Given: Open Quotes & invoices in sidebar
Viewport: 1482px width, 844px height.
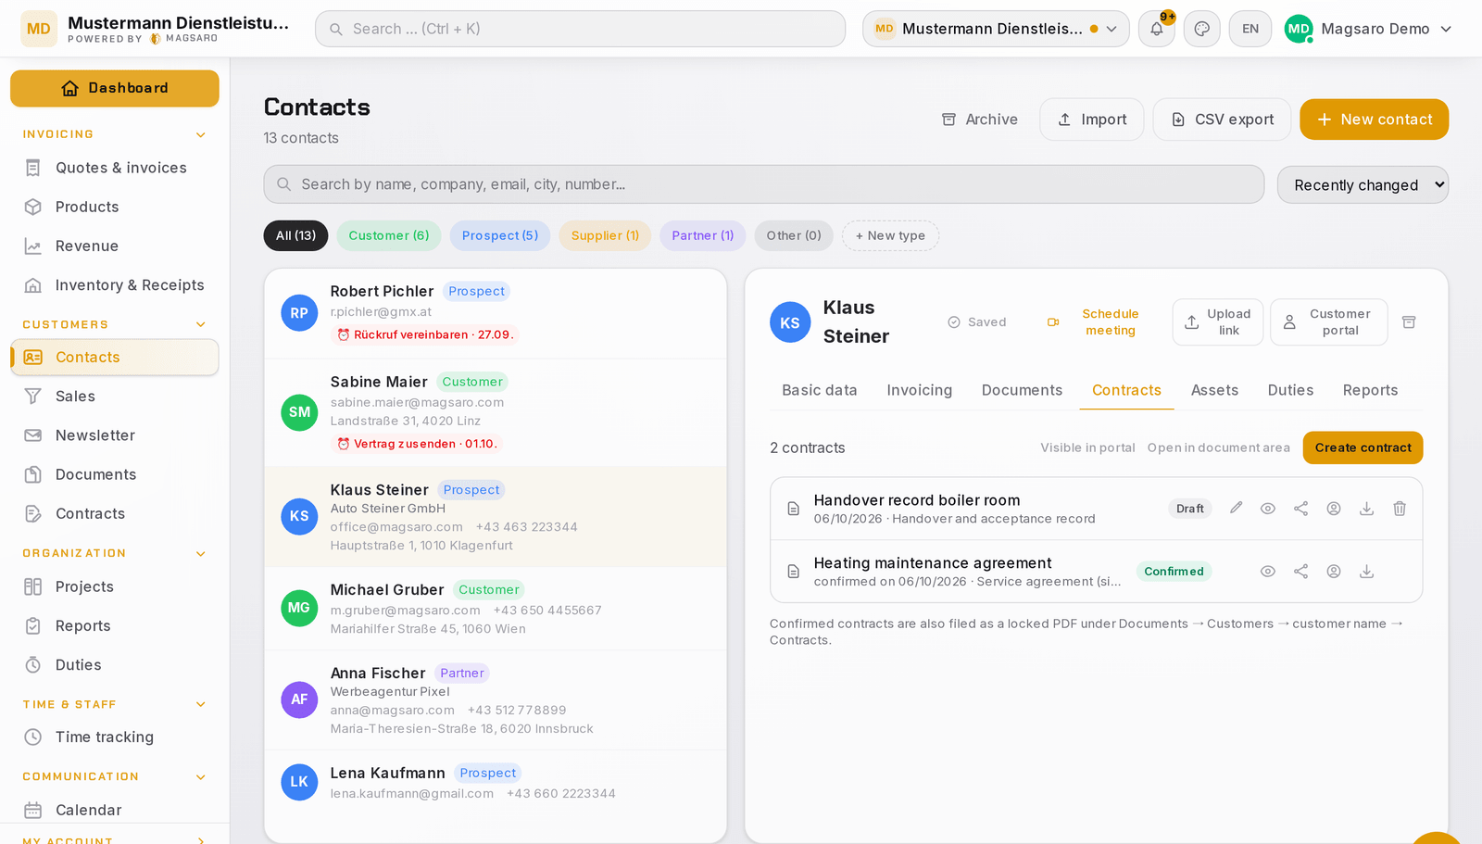Looking at the screenshot, I should point(115,168).
